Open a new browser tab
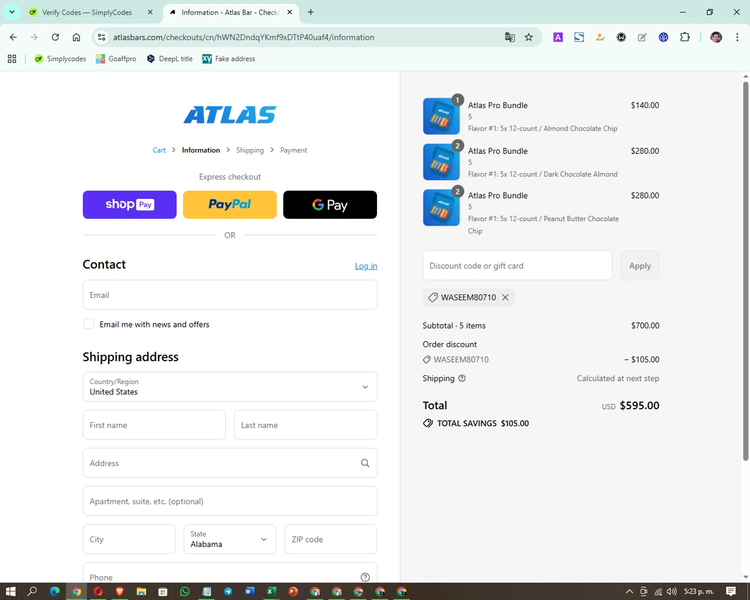The width and height of the screenshot is (750, 600). tap(310, 12)
